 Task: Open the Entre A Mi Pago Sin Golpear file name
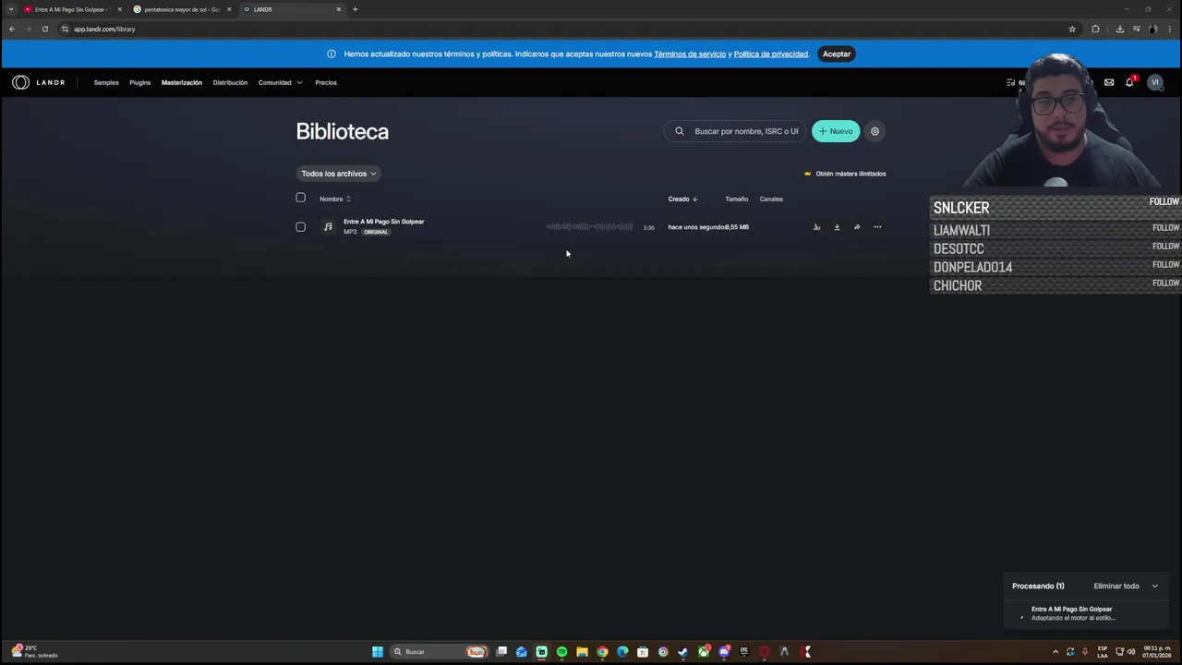pos(384,222)
